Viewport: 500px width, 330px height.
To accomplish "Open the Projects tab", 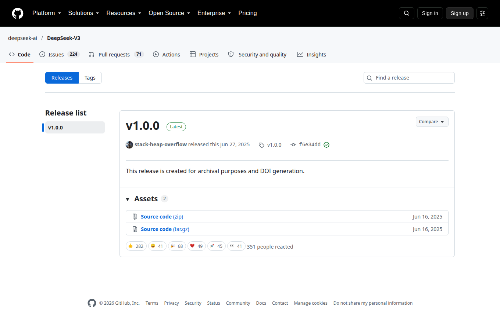I will pos(204,55).
